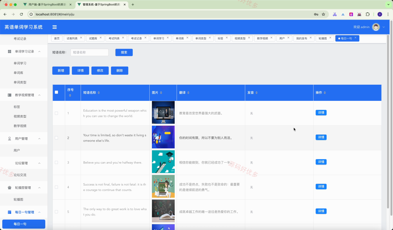393x230 pixels.
Task: Open 详情 for the row 5 phrase
Action: [321, 211]
